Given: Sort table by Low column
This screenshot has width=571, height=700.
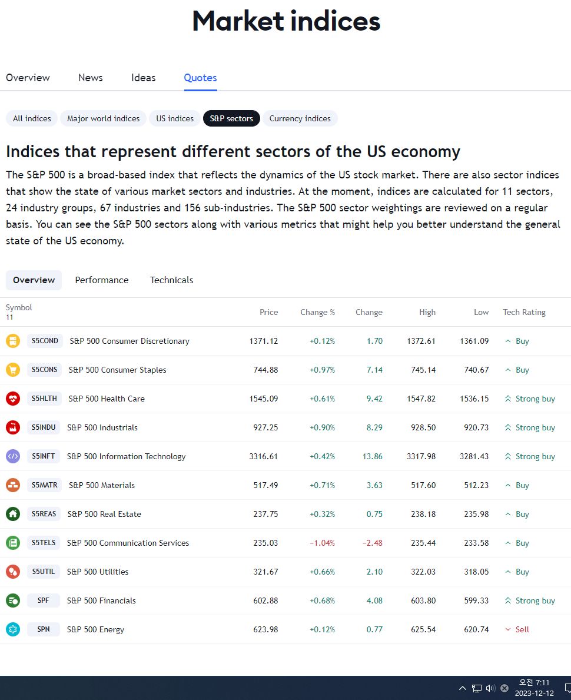Looking at the screenshot, I should click(x=482, y=312).
